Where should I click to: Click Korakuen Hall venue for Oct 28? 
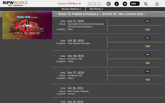point(75,59)
